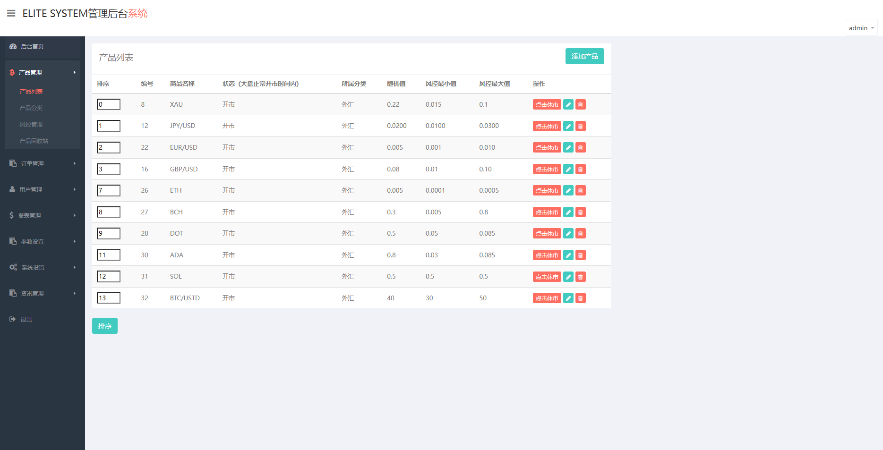Toggle BCH market status via 点击休市
The width and height of the screenshot is (883, 450).
point(547,212)
